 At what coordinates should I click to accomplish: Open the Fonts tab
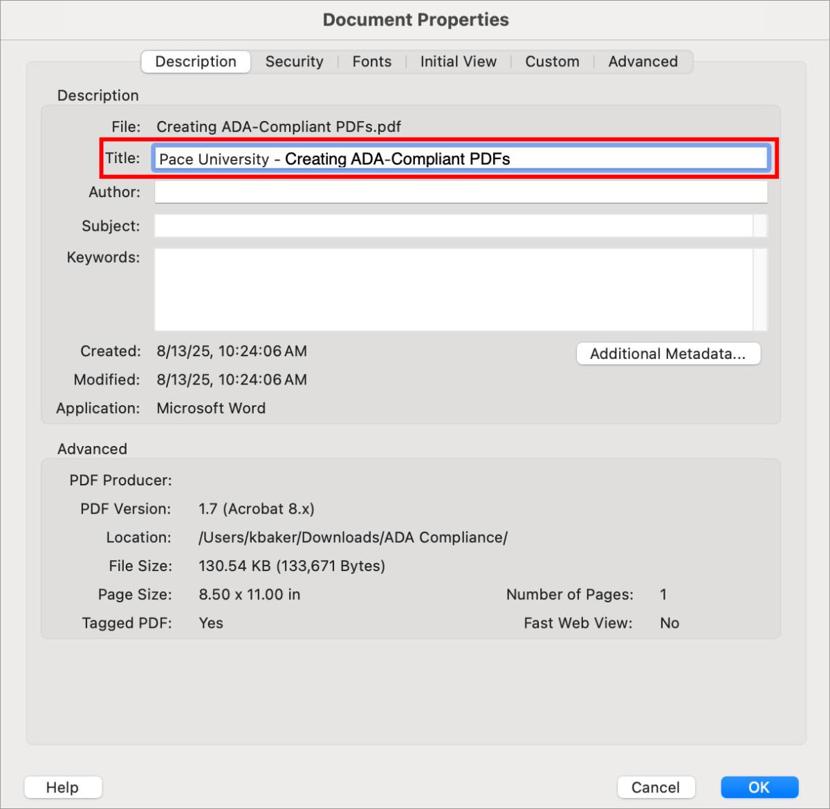(x=371, y=62)
